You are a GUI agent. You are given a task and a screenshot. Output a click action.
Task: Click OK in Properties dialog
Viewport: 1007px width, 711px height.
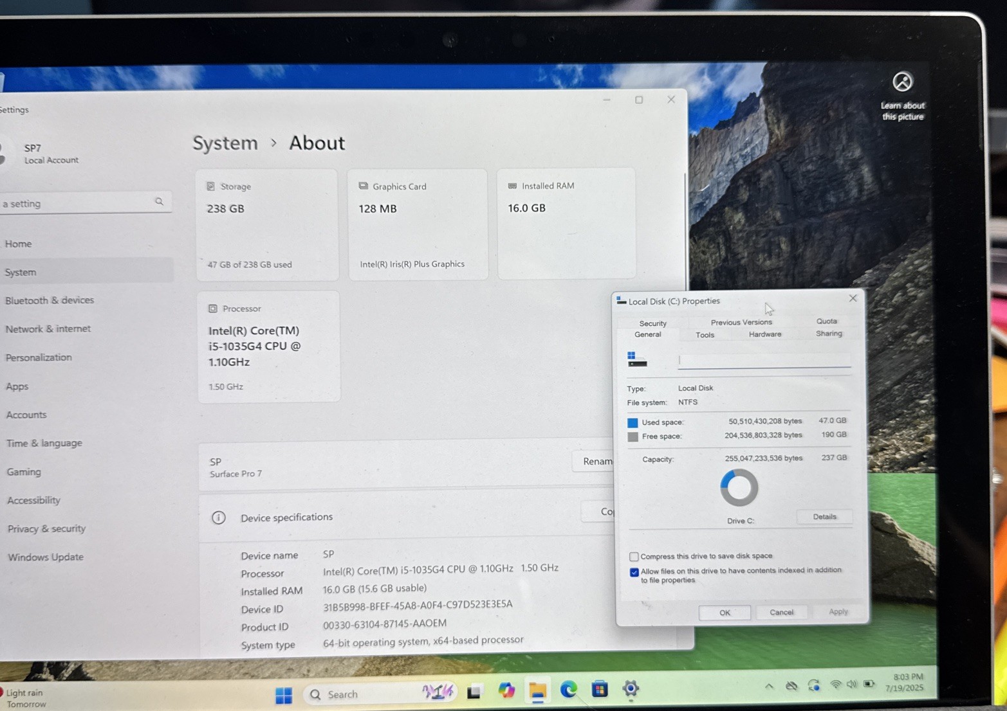pos(725,612)
